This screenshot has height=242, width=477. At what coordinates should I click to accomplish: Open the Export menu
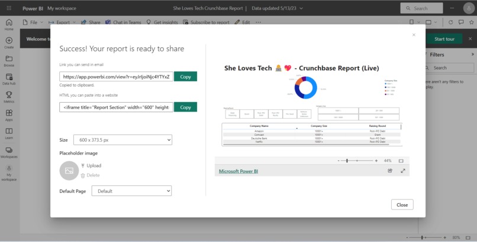[x=62, y=22]
